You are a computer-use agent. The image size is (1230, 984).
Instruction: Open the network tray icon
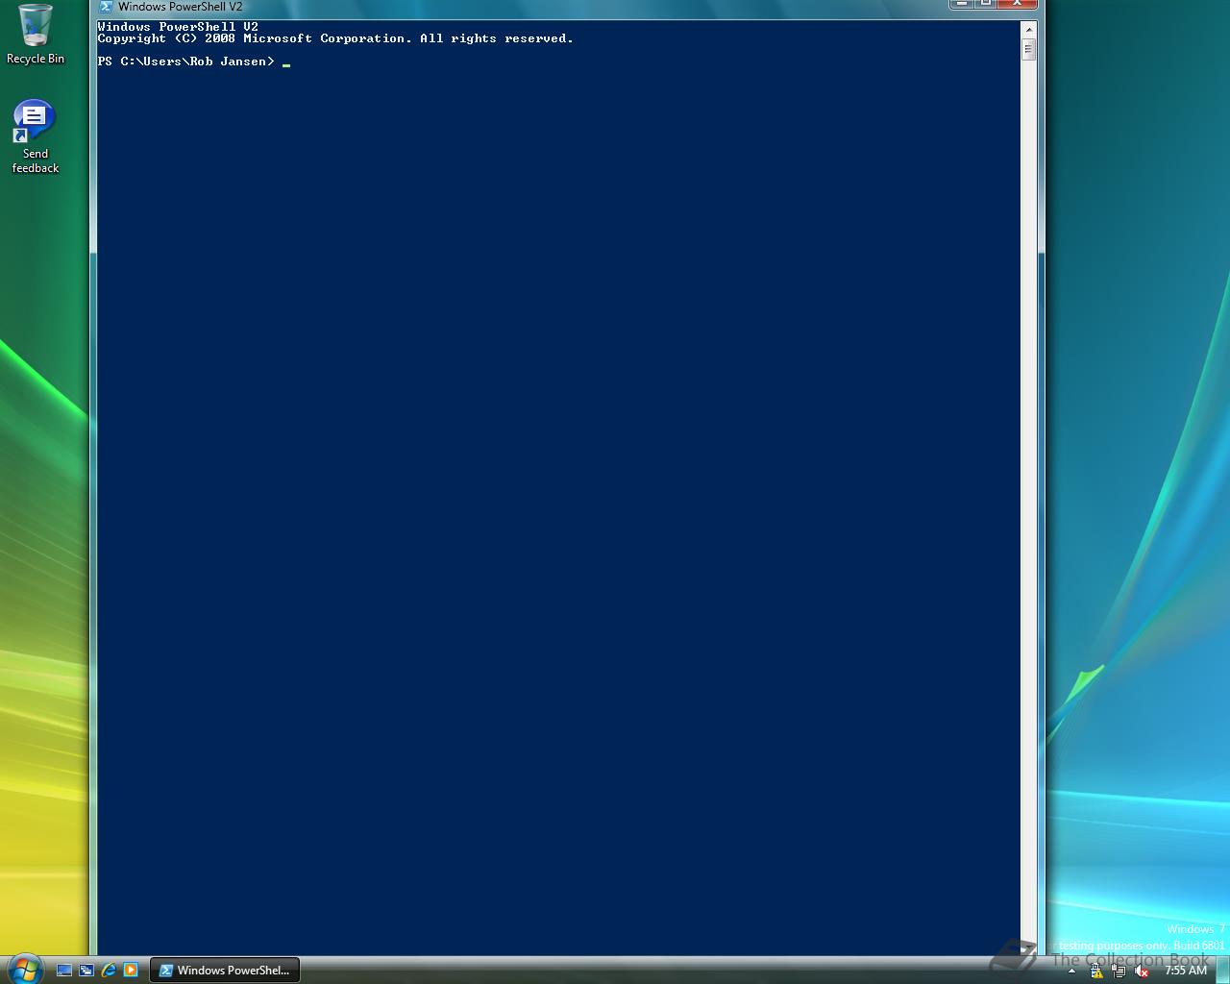pos(1119,972)
